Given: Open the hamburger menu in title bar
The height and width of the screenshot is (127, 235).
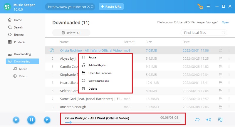Looking at the screenshot, I should [x=209, y=6].
